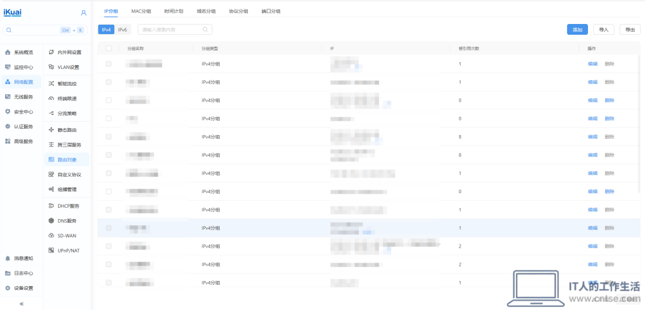Open the user account icon

(84, 13)
